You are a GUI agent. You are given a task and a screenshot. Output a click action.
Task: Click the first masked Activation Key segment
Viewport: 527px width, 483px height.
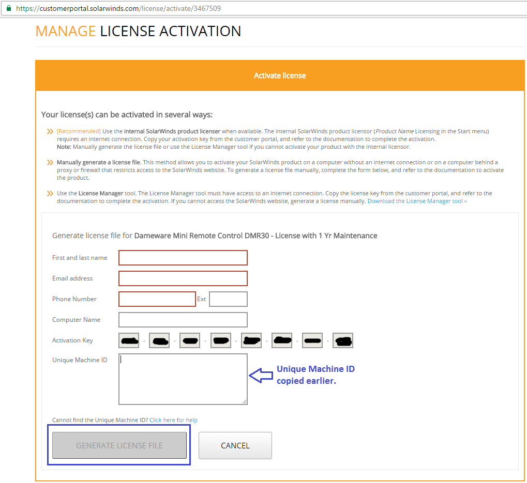[x=128, y=340]
